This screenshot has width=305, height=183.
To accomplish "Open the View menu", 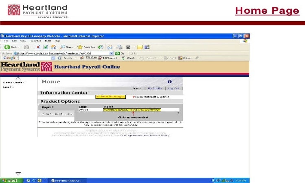I will 23,41.
